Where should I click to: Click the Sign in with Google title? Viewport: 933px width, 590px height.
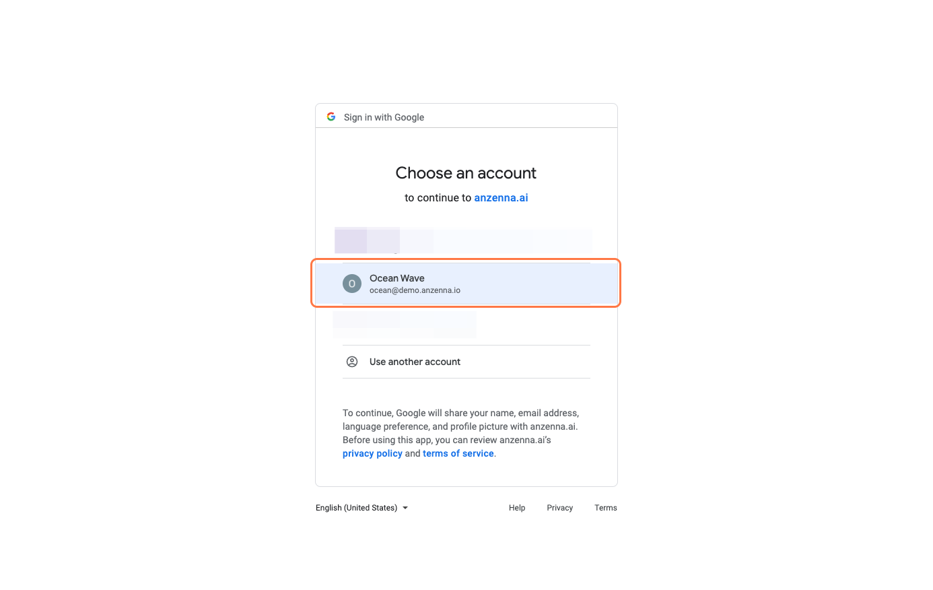tap(384, 117)
